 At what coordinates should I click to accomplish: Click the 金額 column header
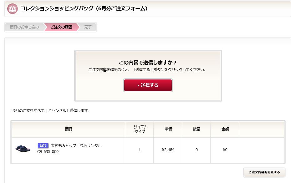pyautogui.click(x=225, y=129)
